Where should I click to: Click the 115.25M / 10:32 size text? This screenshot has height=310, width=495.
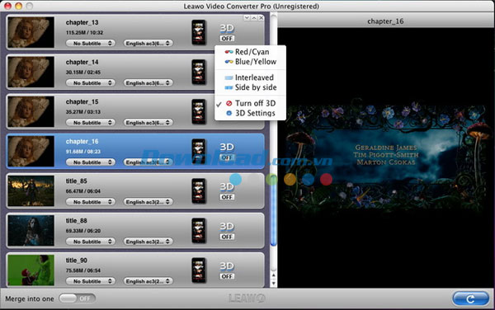click(x=84, y=32)
